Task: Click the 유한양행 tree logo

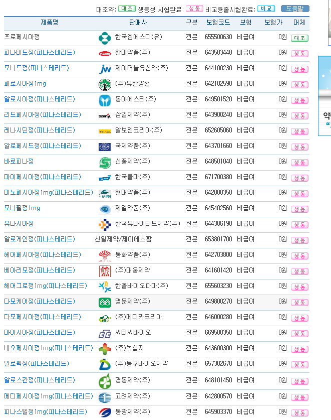Action: click(105, 85)
